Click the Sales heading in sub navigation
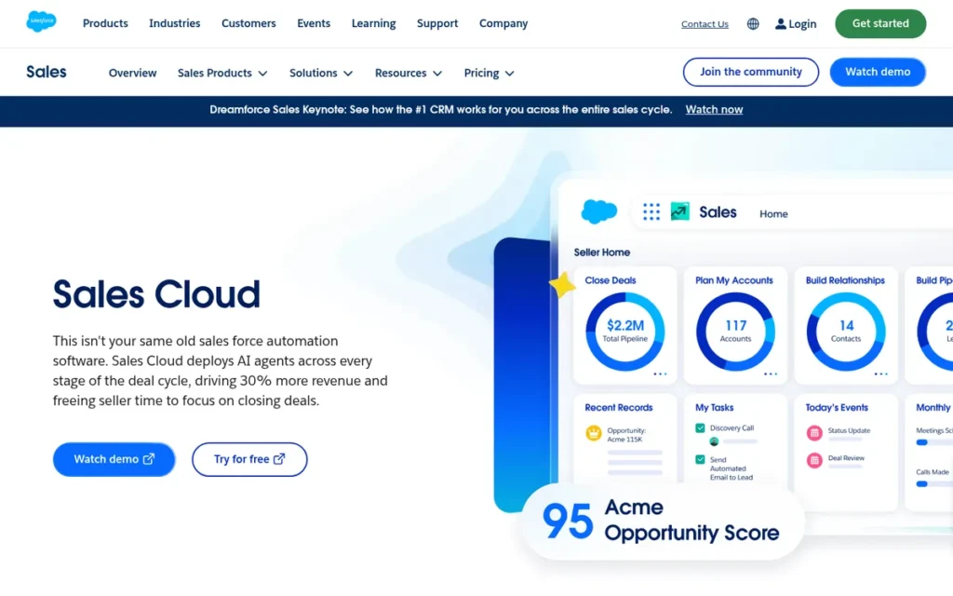 pos(47,72)
